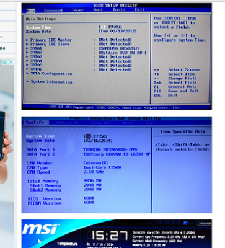This screenshot has width=225, height=248.
Task: Click the Slot1 Memory label
Action: click(45, 185)
